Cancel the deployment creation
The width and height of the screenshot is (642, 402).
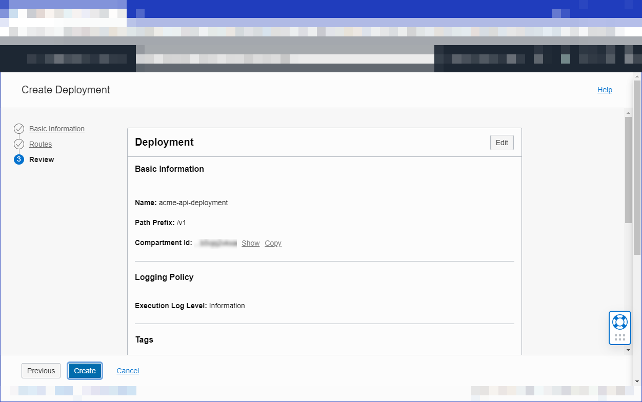[x=127, y=370]
